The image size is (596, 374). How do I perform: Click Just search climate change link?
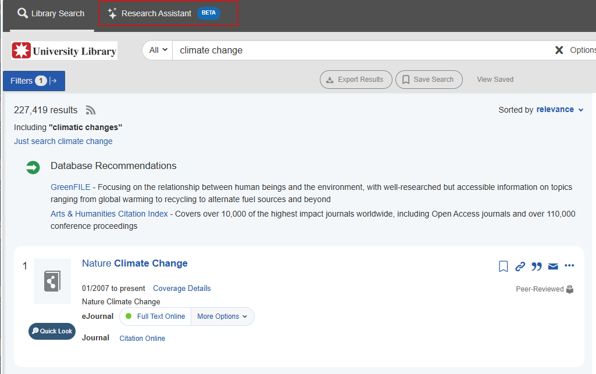[63, 141]
